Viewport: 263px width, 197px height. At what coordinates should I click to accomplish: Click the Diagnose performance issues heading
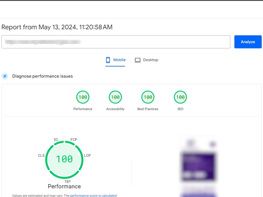point(42,76)
